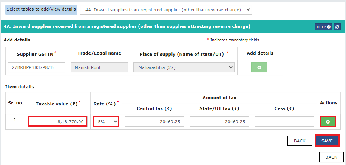Click the 'Sr. no.' column header
The height and width of the screenshot is (165, 346).
pyautogui.click(x=15, y=103)
